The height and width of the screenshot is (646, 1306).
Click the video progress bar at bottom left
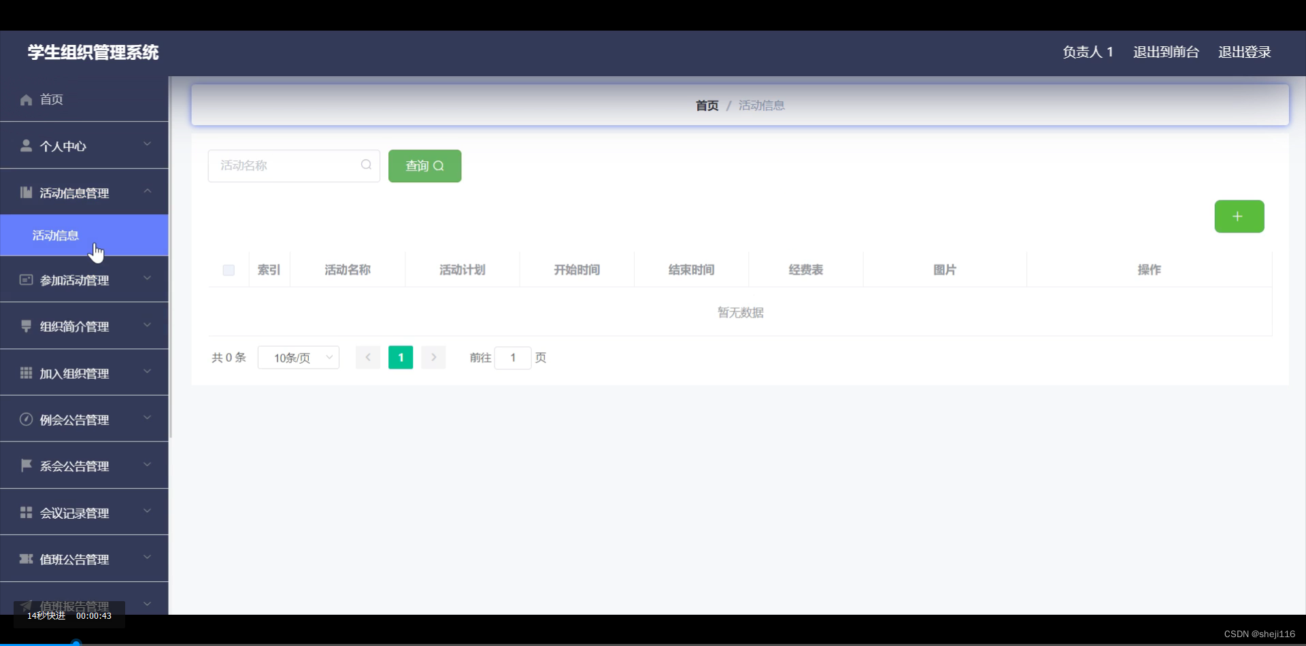point(75,641)
